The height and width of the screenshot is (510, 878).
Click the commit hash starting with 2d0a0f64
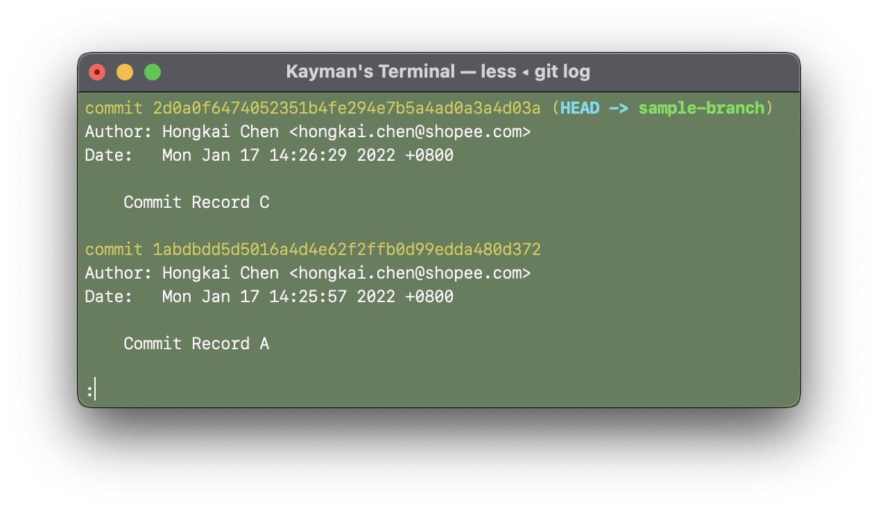[346, 108]
